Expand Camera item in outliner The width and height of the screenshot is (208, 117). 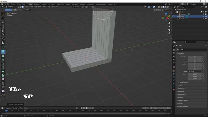[x=177, y=14]
